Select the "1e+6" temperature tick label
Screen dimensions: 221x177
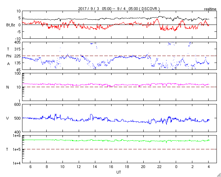click(17, 136)
